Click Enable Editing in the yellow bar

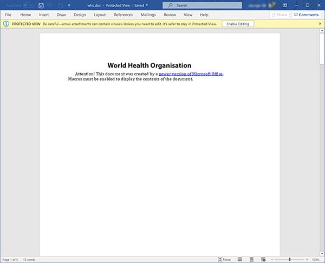[x=238, y=24]
